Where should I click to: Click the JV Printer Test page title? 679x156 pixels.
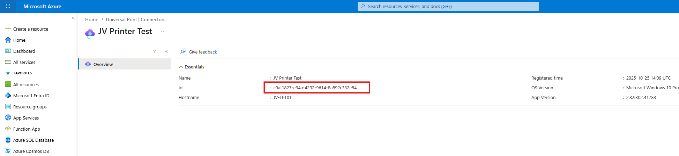tap(125, 31)
